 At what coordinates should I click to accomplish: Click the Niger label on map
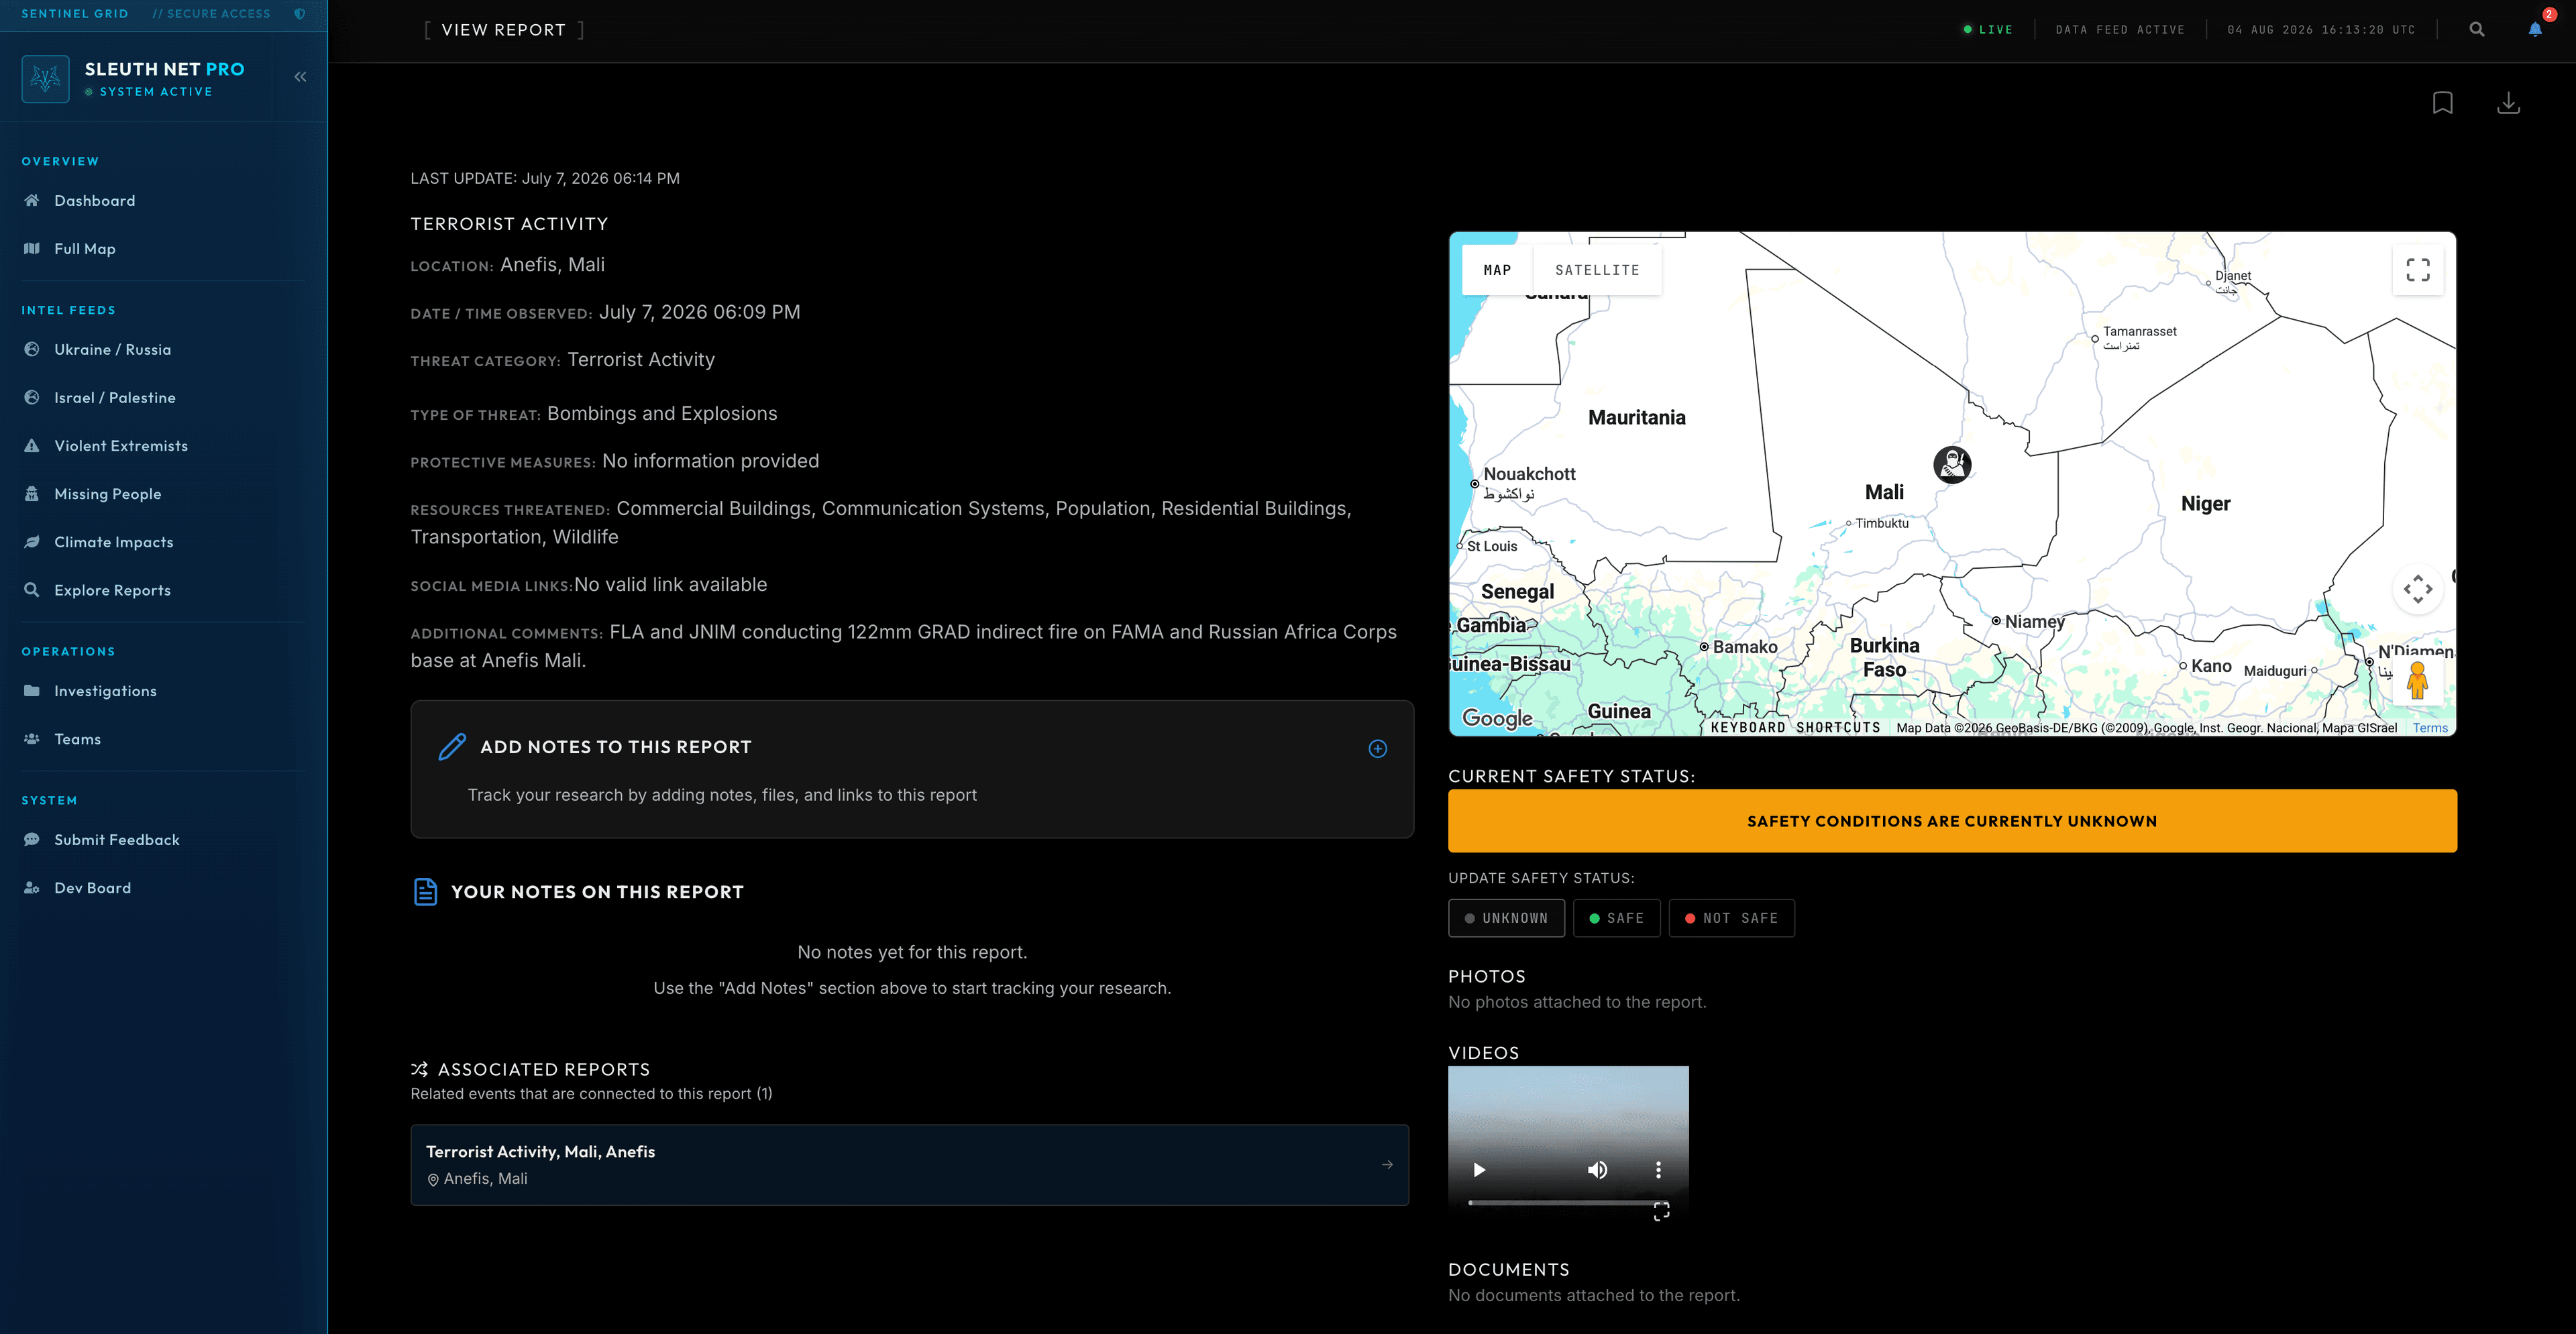point(2205,504)
